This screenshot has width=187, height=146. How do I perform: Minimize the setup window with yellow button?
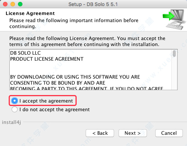tap(13, 4)
